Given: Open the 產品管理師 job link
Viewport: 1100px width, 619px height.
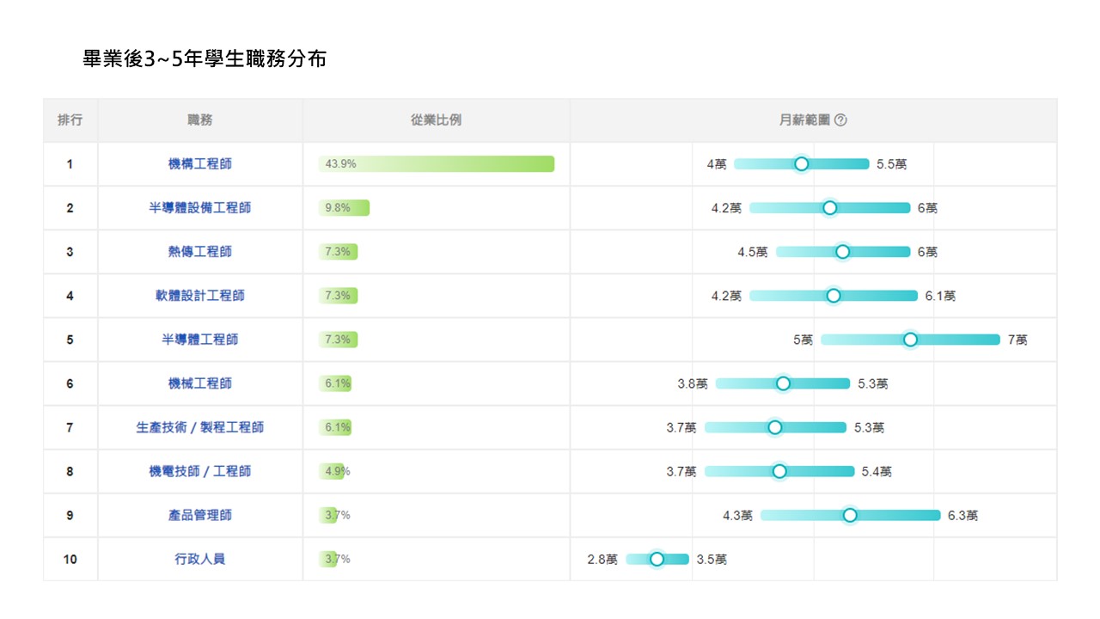Looking at the screenshot, I should tap(199, 515).
